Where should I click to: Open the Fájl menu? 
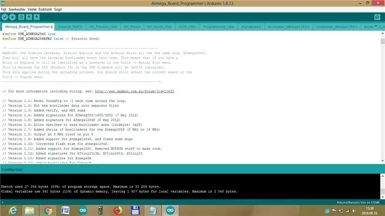coord(4,9)
